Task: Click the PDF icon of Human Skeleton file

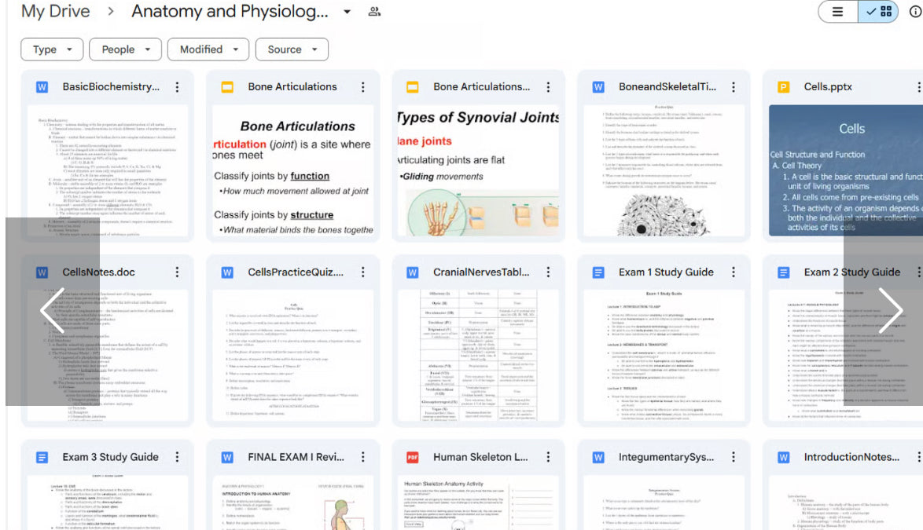Action: [x=413, y=457]
